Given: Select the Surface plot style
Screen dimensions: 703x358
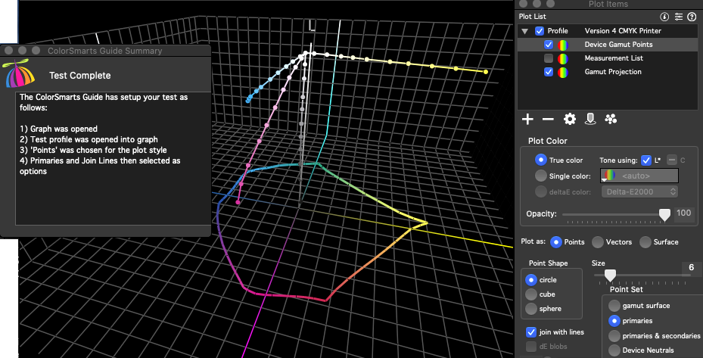Looking at the screenshot, I should 645,242.
